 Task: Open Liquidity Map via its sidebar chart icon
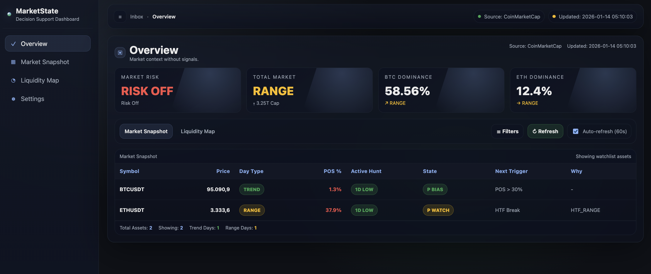pos(13,80)
